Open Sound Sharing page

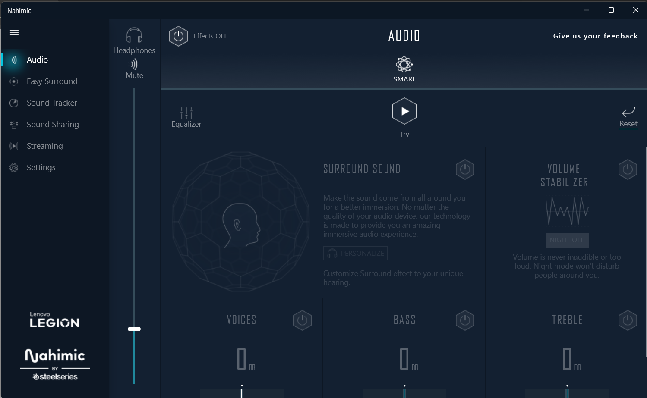[53, 125]
